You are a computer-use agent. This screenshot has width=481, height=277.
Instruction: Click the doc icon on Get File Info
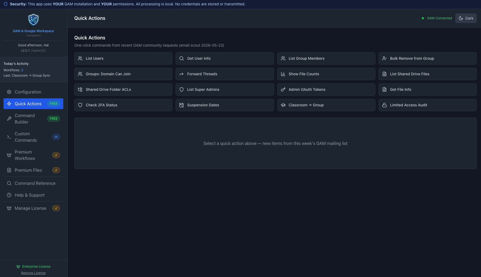click(x=384, y=89)
